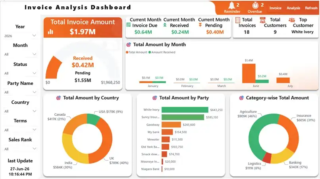Click the $1.97M total invoice value

coord(83,32)
